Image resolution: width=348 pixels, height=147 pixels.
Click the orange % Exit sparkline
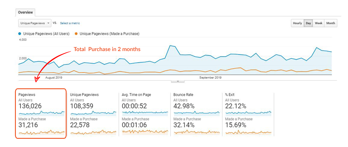point(248,132)
